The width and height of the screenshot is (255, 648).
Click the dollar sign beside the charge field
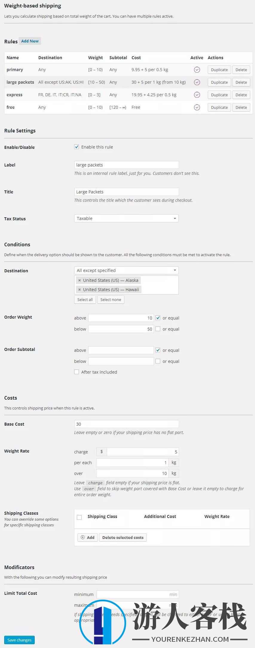click(x=101, y=452)
